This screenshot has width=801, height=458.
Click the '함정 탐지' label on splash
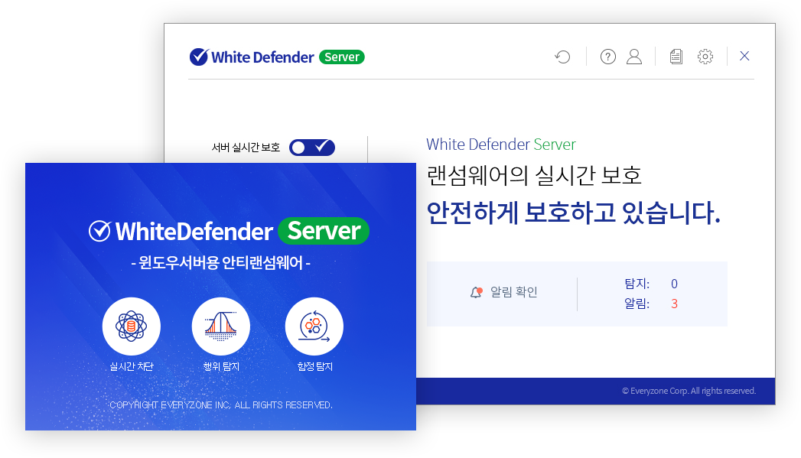tap(314, 366)
